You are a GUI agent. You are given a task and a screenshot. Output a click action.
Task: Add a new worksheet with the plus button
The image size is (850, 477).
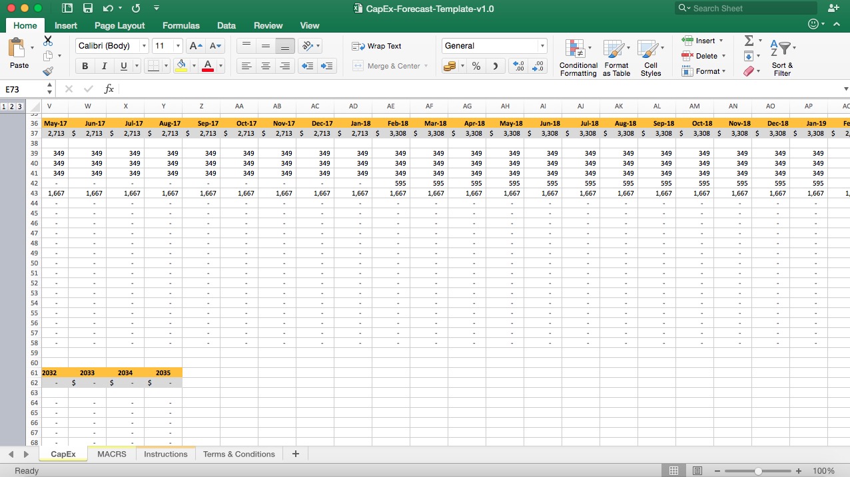click(x=295, y=454)
